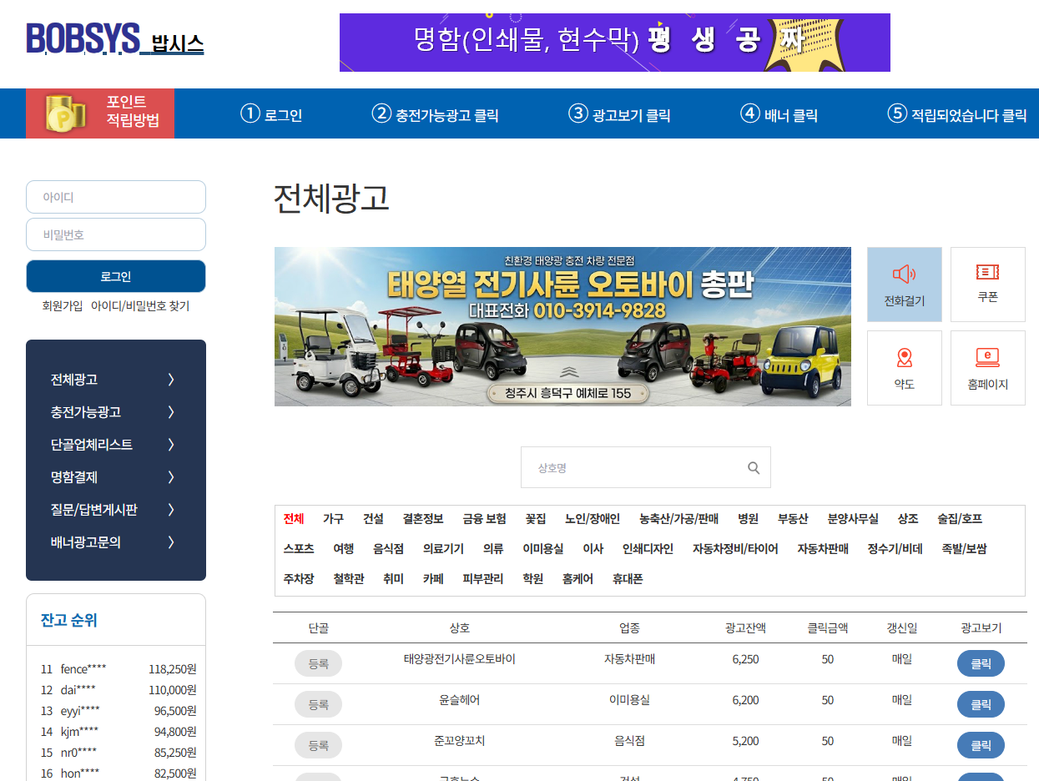Select the 결혼정보 category
Viewport: 1039px width, 781px height.
(423, 519)
